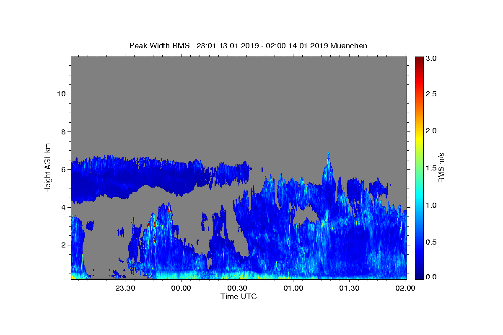This screenshot has width=503, height=335.
Task: Click the colorbar value '2.0'
Action: 431,131
